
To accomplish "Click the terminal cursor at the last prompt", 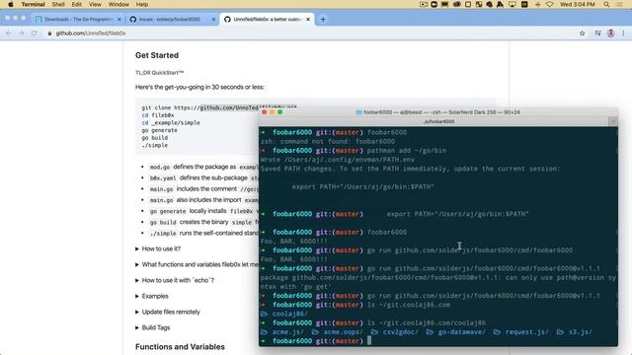I will 368,341.
